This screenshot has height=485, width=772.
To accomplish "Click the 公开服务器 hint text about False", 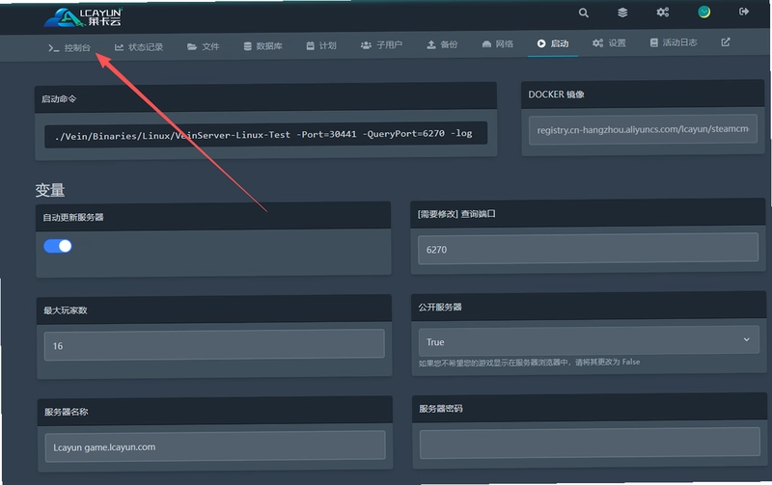I will 529,363.
